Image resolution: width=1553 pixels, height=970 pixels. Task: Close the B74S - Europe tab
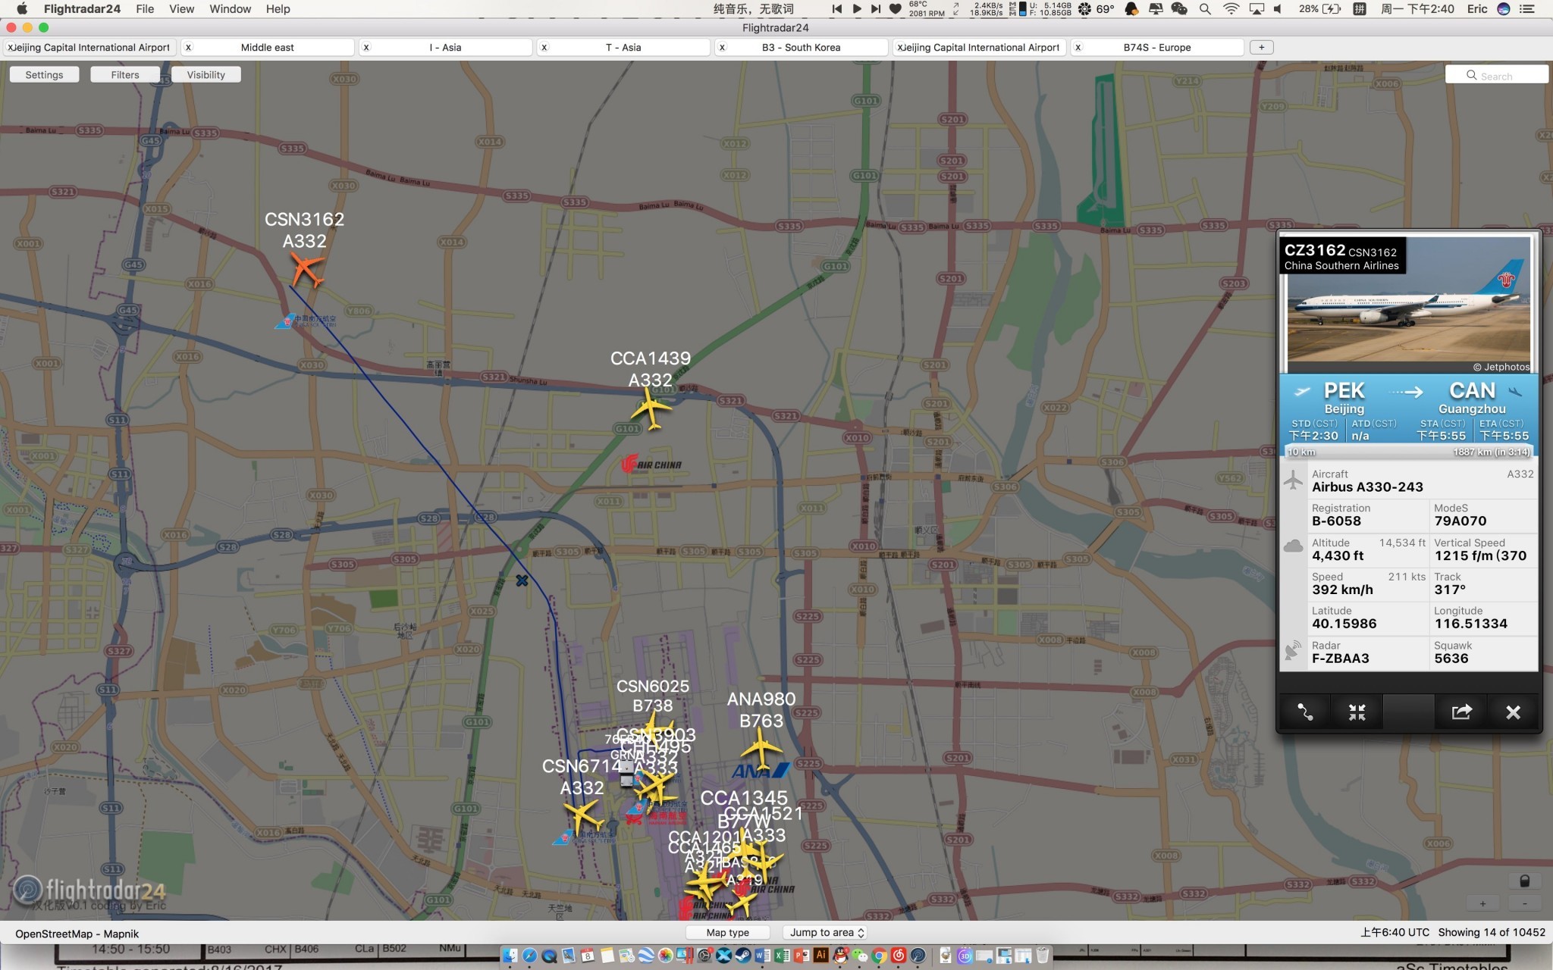click(1078, 47)
